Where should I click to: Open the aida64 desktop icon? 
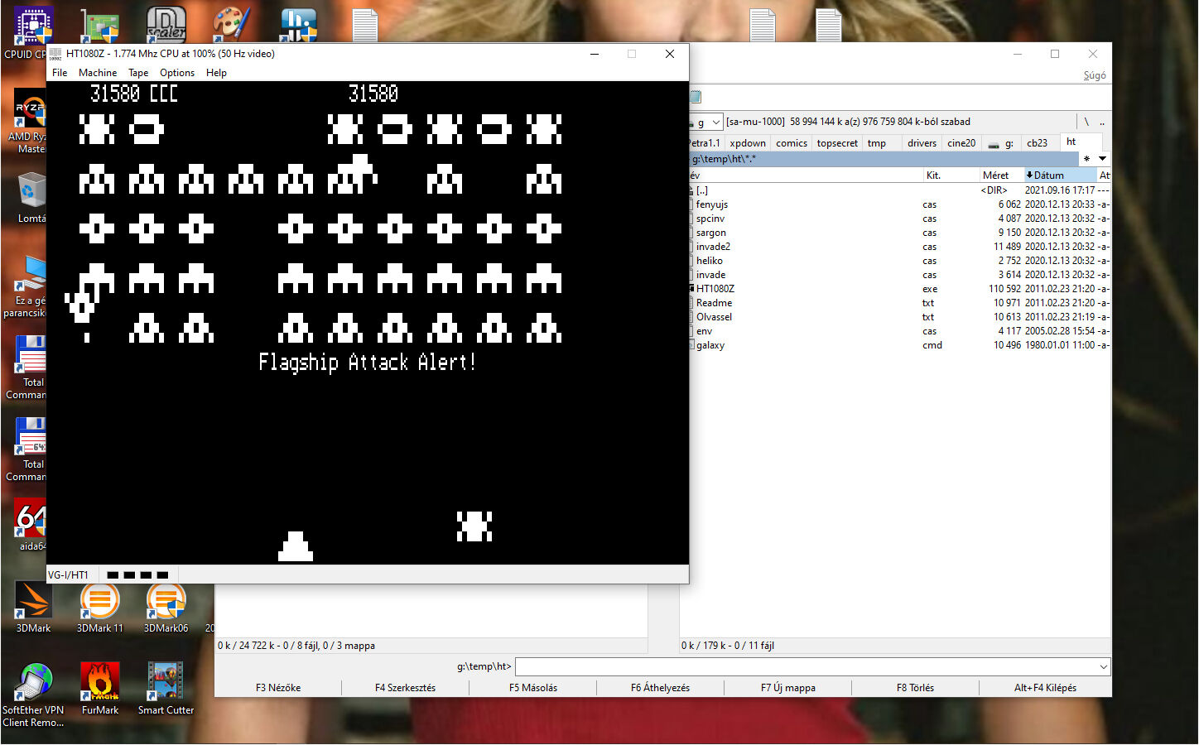(x=31, y=526)
